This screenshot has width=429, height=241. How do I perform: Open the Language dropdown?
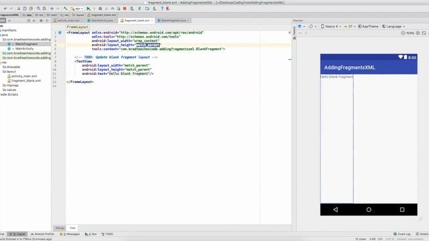tap(393, 27)
